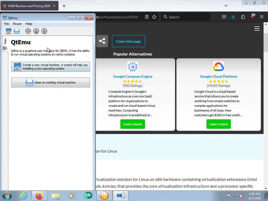
Task: Click the orange round taskbar application icon
Action: 104,196
